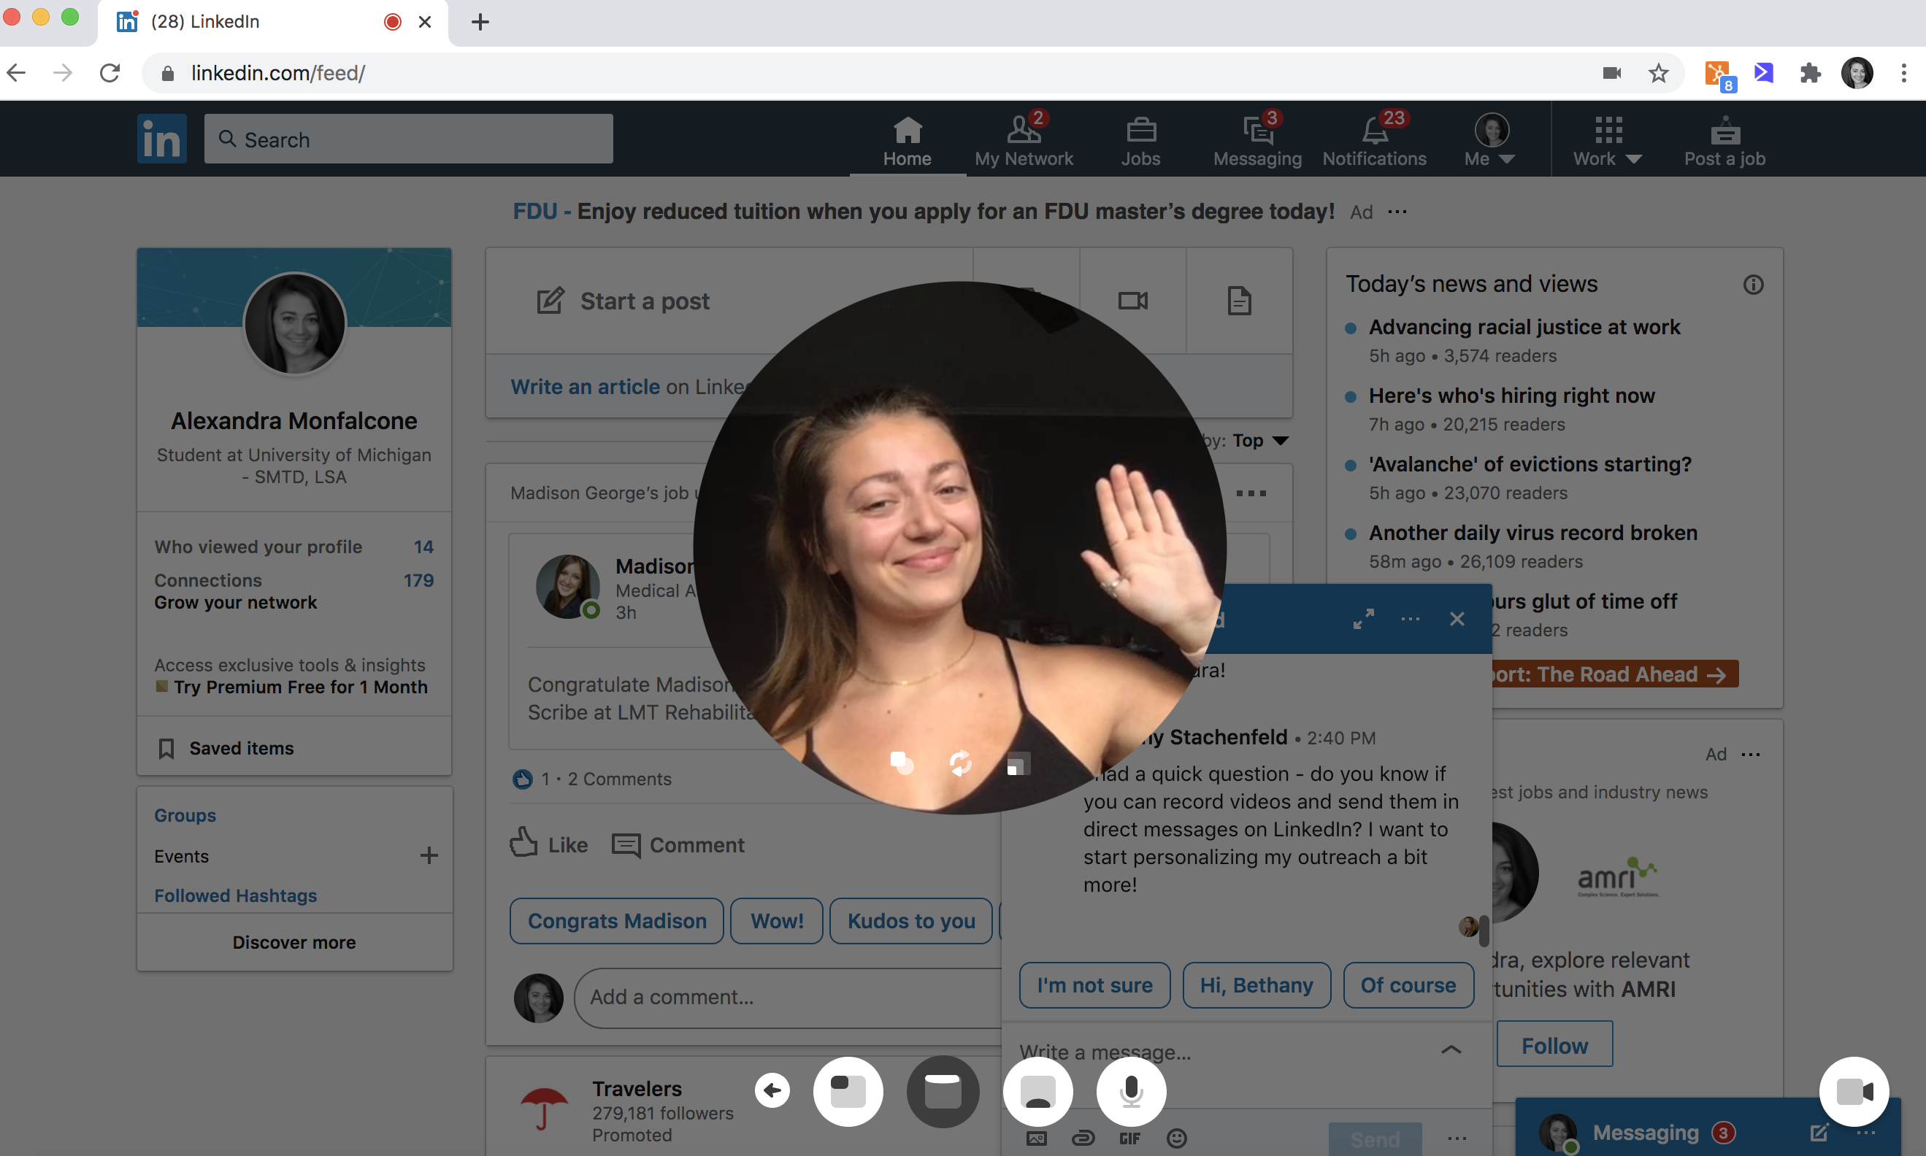1926x1156 pixels.
Task: Open Messaging from the top navigation
Action: tap(1256, 140)
